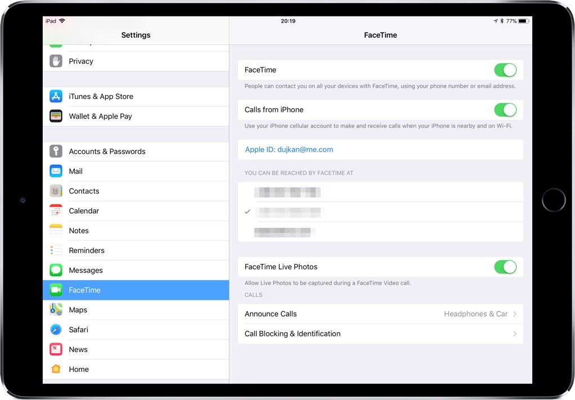Tap the Bluetooth status icon
Image resolution: width=575 pixels, height=400 pixels.
coord(502,21)
